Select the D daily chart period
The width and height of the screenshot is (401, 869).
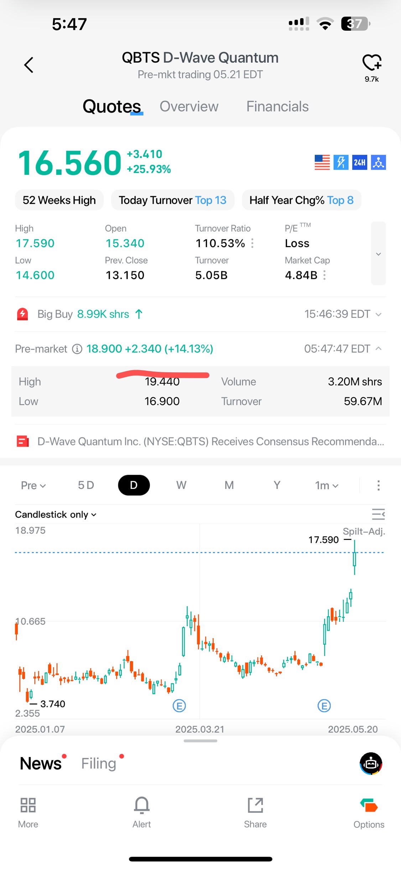(134, 485)
